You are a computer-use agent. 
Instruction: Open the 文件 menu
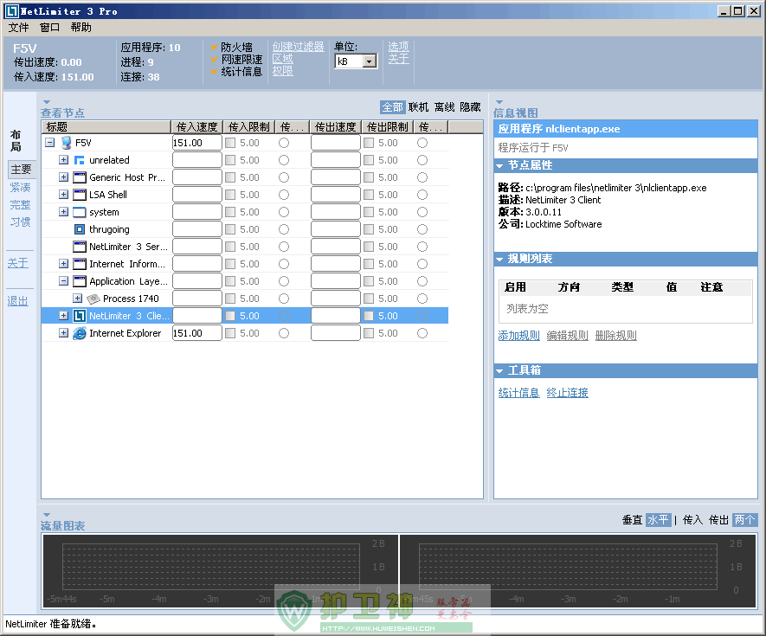pos(18,28)
